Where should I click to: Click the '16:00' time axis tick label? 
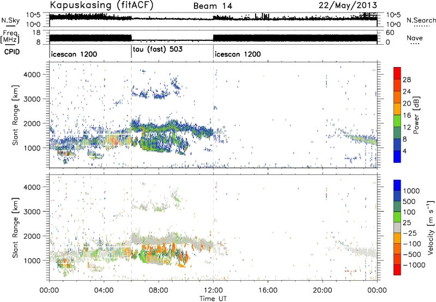point(268,291)
